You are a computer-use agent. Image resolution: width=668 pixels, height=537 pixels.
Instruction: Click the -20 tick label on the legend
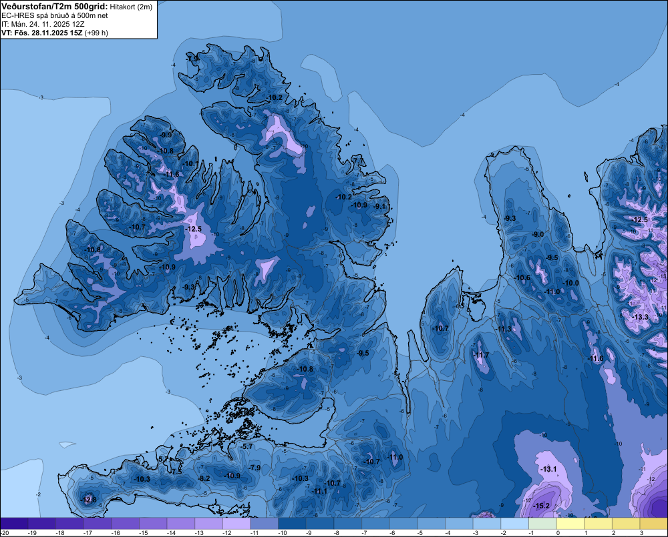coord(5,533)
